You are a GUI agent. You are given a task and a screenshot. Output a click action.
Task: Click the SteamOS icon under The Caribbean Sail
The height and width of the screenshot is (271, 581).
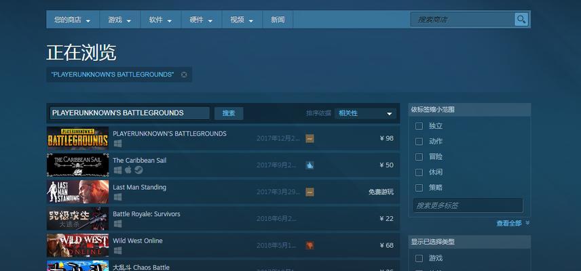coord(138,170)
